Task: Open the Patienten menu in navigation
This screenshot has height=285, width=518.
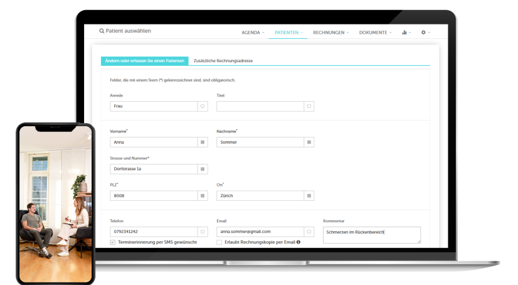Action: point(288,32)
